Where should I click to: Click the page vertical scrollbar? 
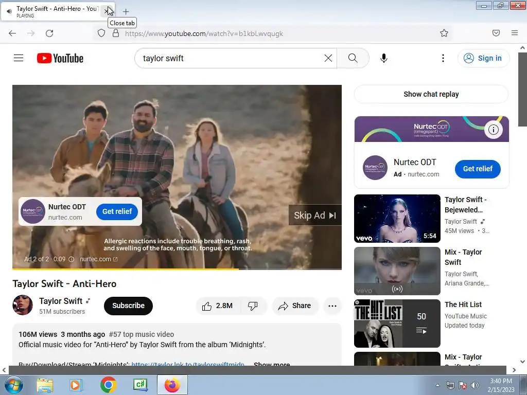click(x=522, y=91)
